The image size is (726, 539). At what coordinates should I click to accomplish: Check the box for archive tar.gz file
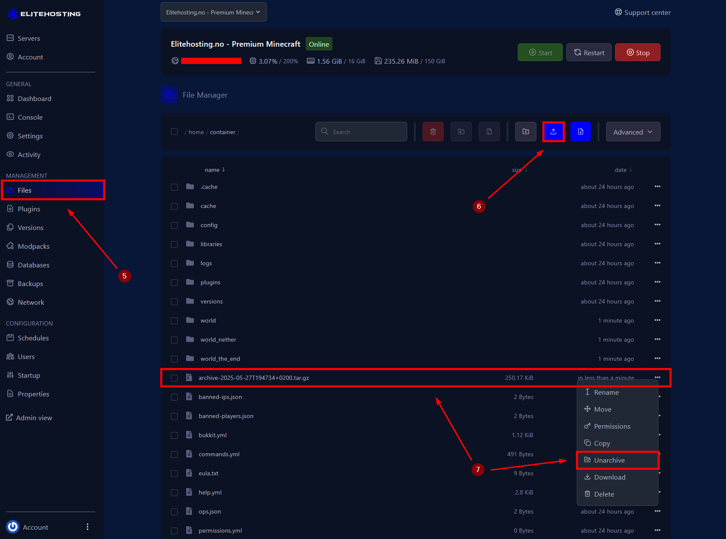(x=174, y=378)
